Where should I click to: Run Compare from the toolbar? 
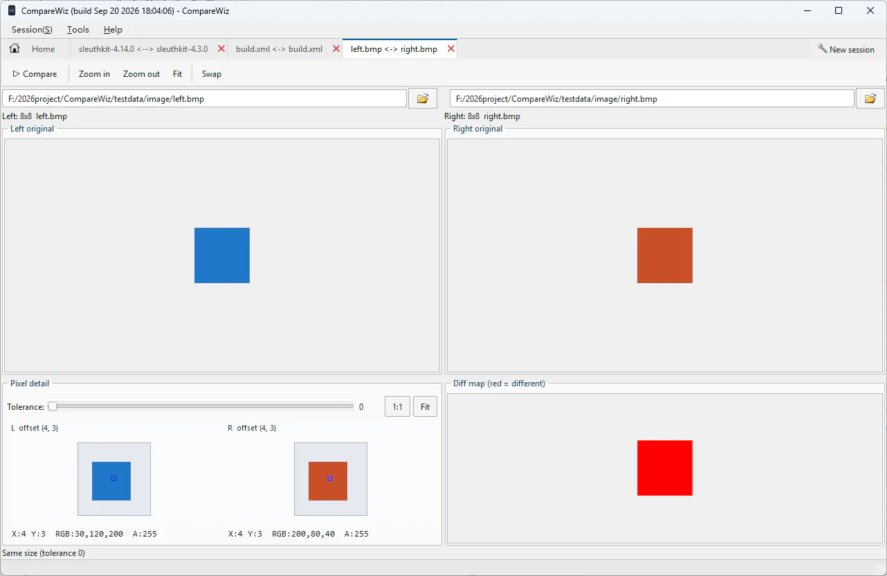point(35,73)
